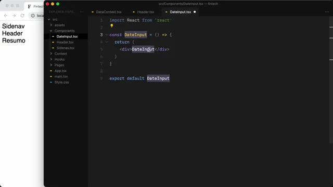Viewport: 333px width, 187px height.
Task: Click the file icon beside Style.css
Action: 51,82
